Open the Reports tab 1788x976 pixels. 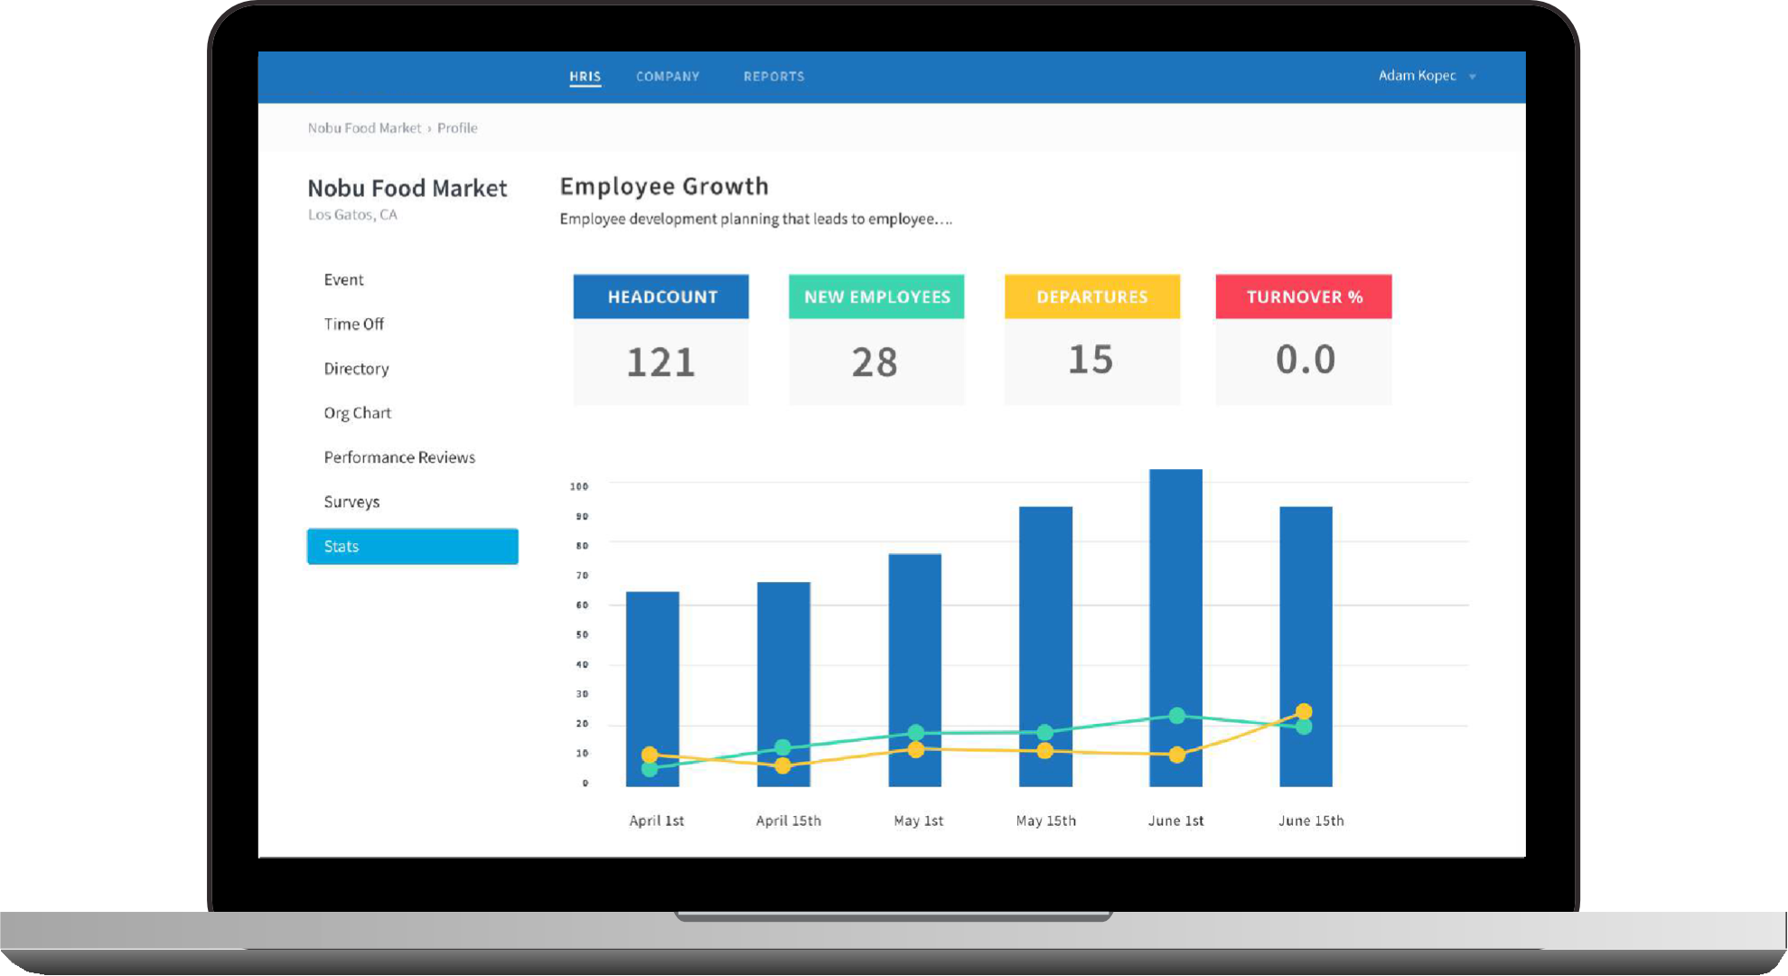[x=774, y=77]
